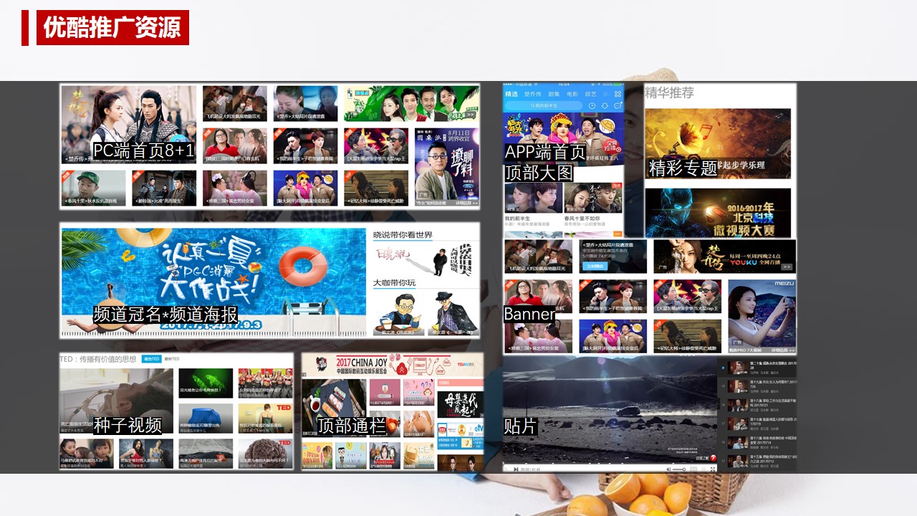Viewport: 917px width, 516px height.
Task: Open the messages bubble icon in APP
Action: tap(618, 106)
